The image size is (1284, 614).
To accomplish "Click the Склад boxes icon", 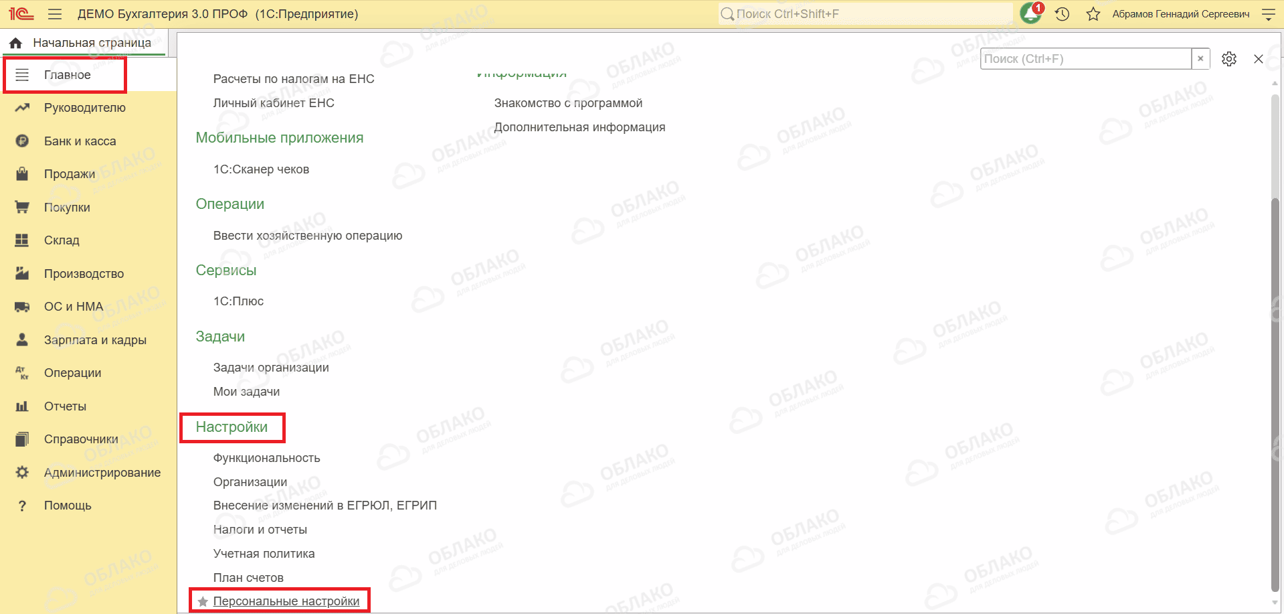I will tap(22, 240).
